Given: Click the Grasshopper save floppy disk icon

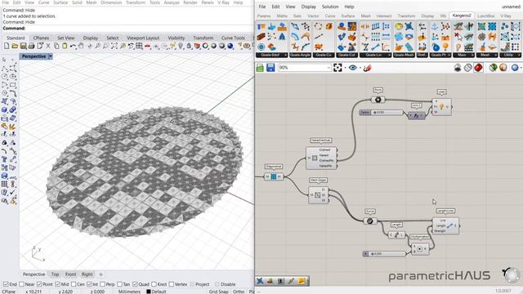Looking at the screenshot, I should click(x=270, y=68).
